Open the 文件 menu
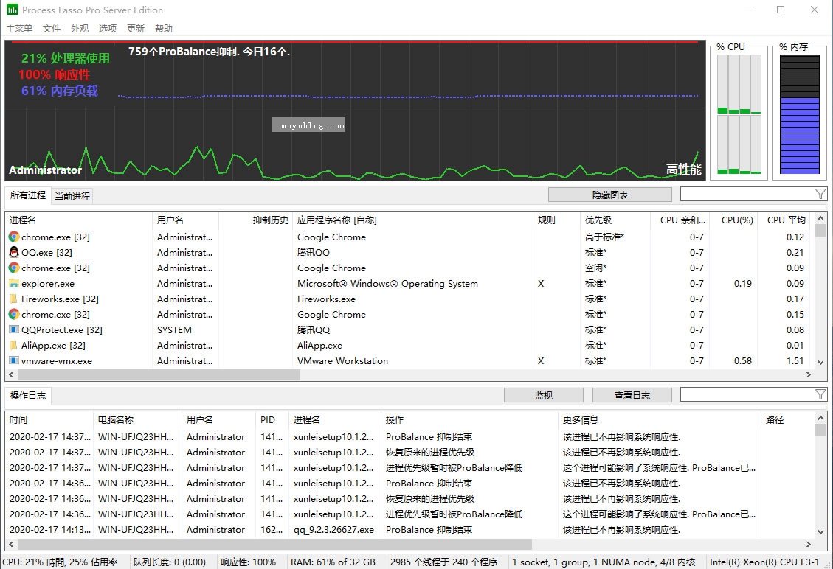This screenshot has width=833, height=569. [x=52, y=28]
